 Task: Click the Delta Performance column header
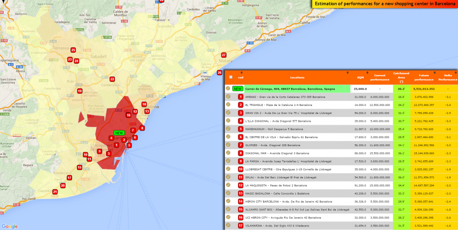click(x=447, y=77)
